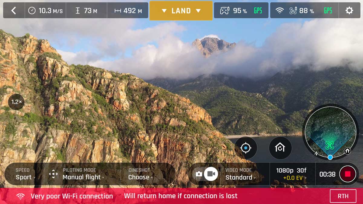Tap the yellow LAND button
This screenshot has width=363, height=204.
coord(181,11)
